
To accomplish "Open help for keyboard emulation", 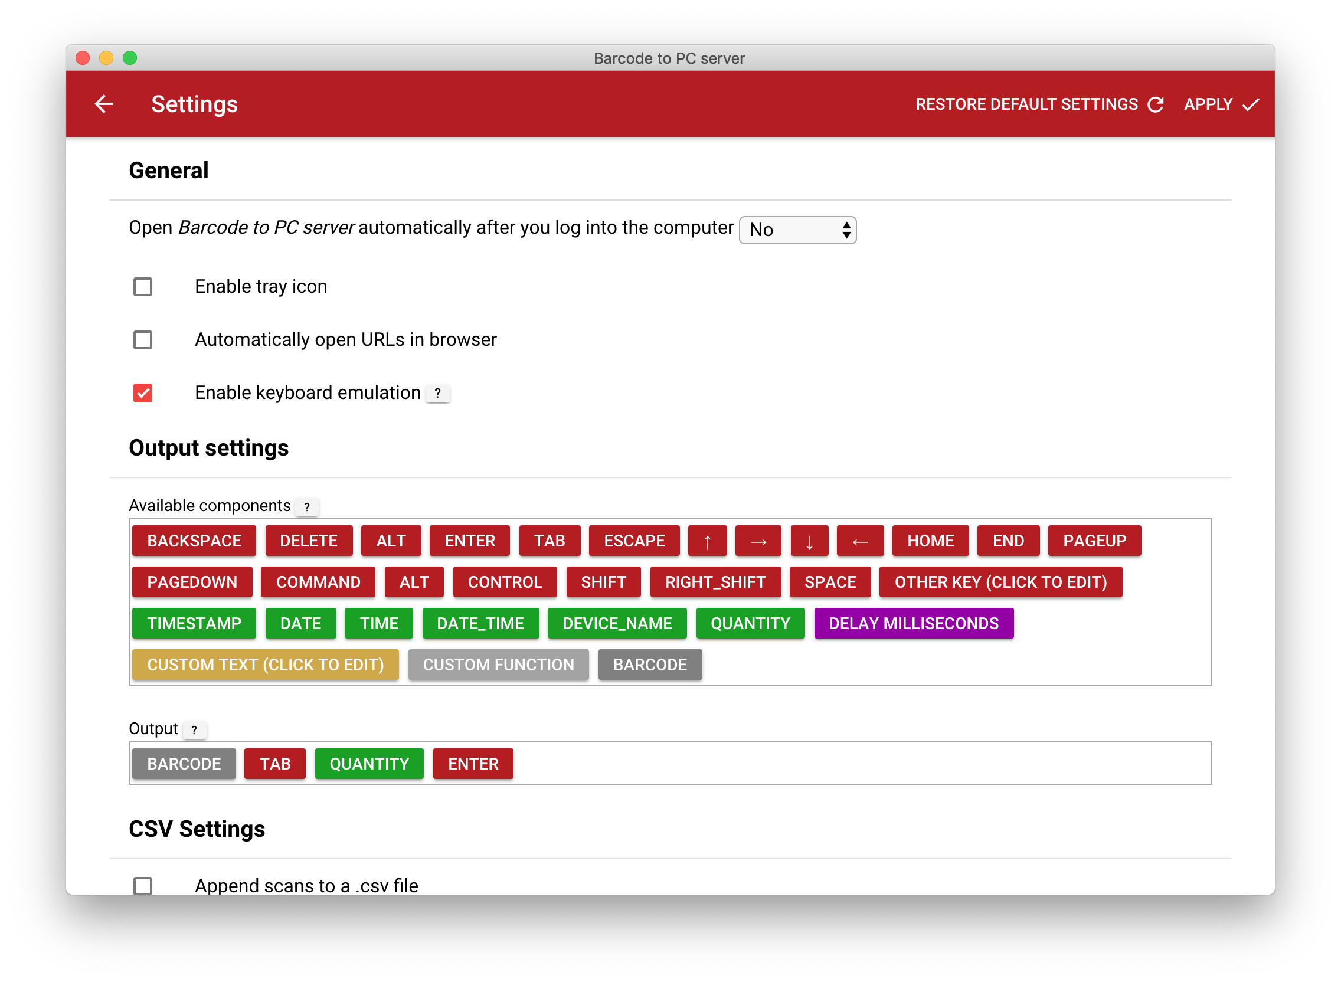I will [x=437, y=393].
